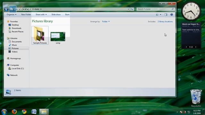
Task: Open the Organize menu
Action: pos(12,14)
